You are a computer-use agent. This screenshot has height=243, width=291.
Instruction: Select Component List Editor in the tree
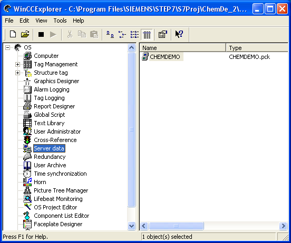pos(62,216)
